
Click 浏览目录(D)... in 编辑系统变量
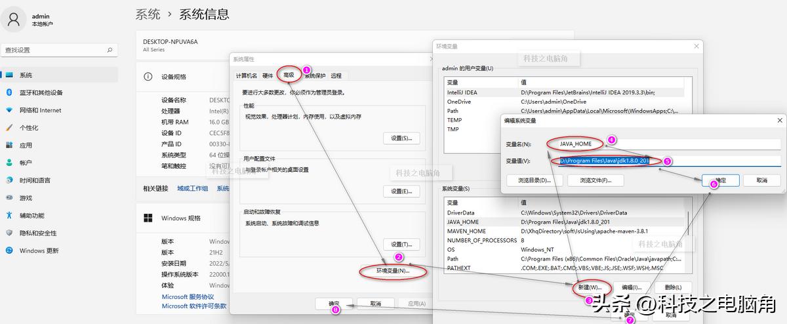click(x=535, y=180)
